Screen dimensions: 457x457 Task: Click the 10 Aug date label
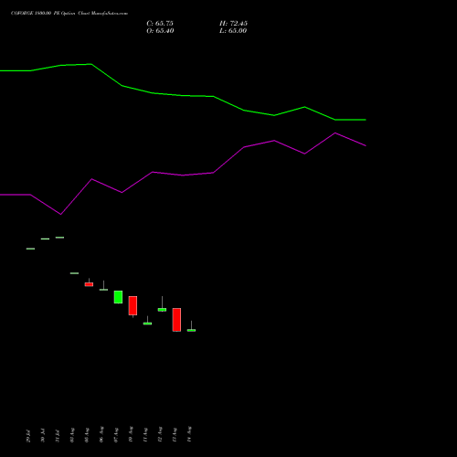click(x=131, y=434)
